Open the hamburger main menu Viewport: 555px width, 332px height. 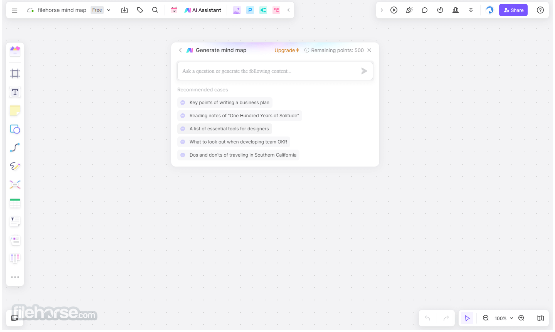[x=15, y=10]
